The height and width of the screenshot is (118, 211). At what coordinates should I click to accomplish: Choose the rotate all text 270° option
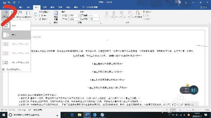(x=16, y=53)
